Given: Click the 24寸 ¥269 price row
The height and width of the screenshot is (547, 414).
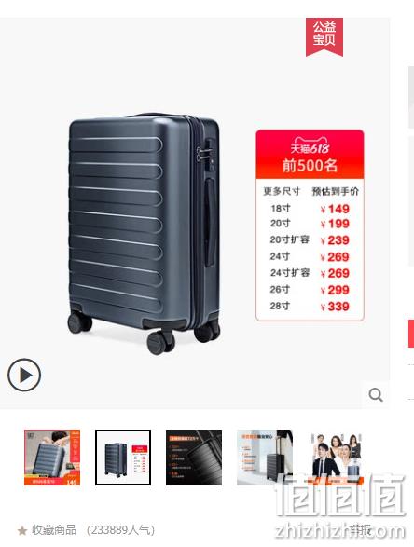Looking at the screenshot, I should point(310,257).
